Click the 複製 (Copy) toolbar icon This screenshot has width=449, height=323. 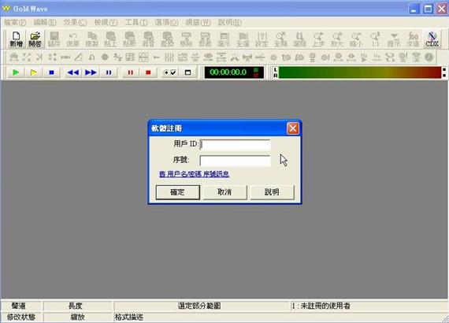(x=91, y=39)
